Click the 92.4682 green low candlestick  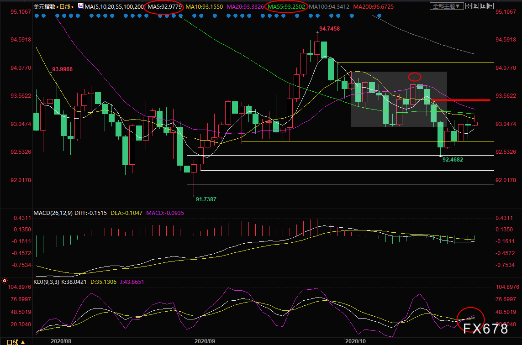440,135
